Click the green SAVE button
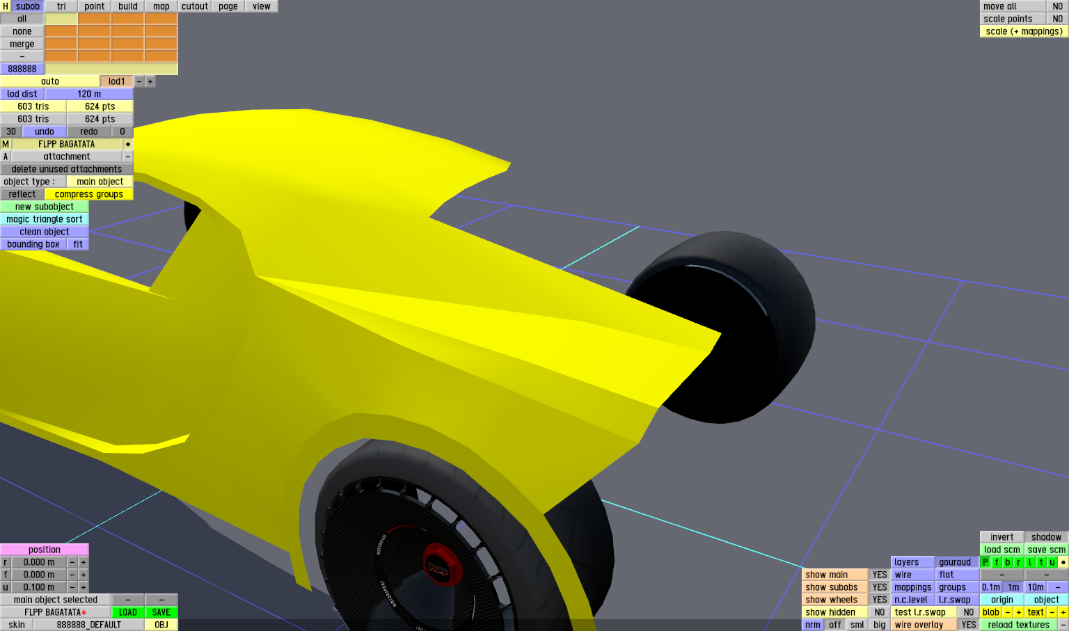The width and height of the screenshot is (1069, 631). click(x=161, y=612)
